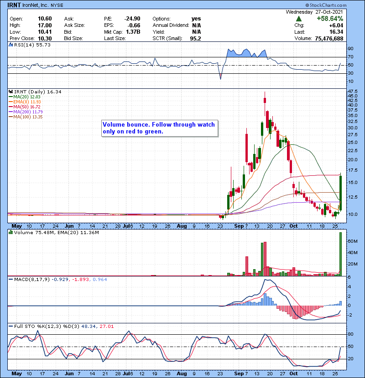Select the P/E value -24.90
Viewport: 365px width, 378px height.
point(132,19)
